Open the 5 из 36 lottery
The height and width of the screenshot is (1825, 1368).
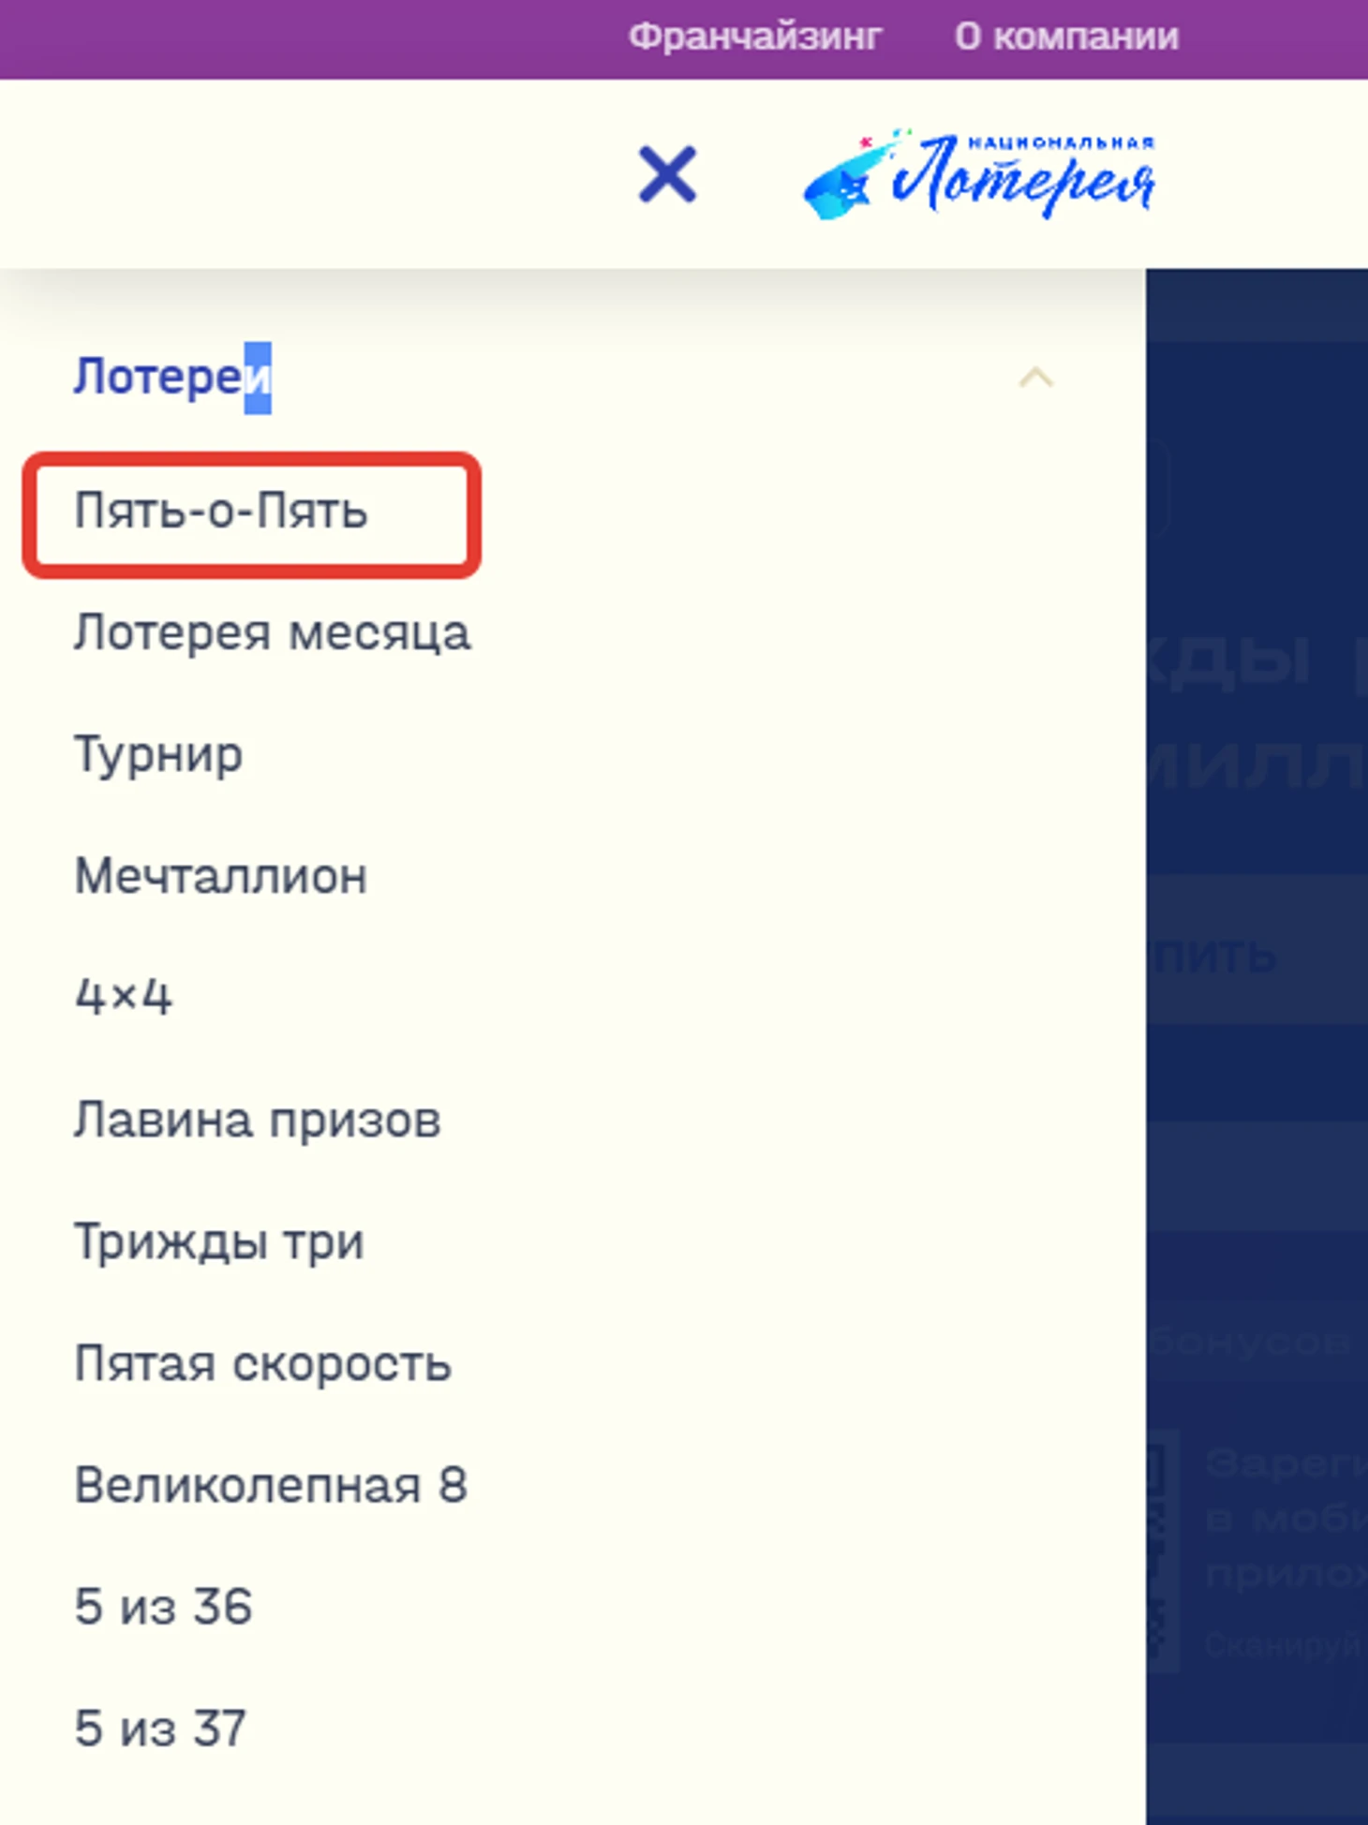pos(163,1607)
